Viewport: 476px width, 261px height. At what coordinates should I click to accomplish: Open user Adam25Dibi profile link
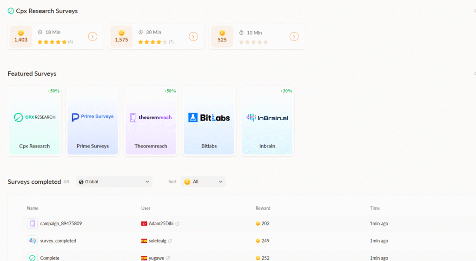tap(161, 223)
